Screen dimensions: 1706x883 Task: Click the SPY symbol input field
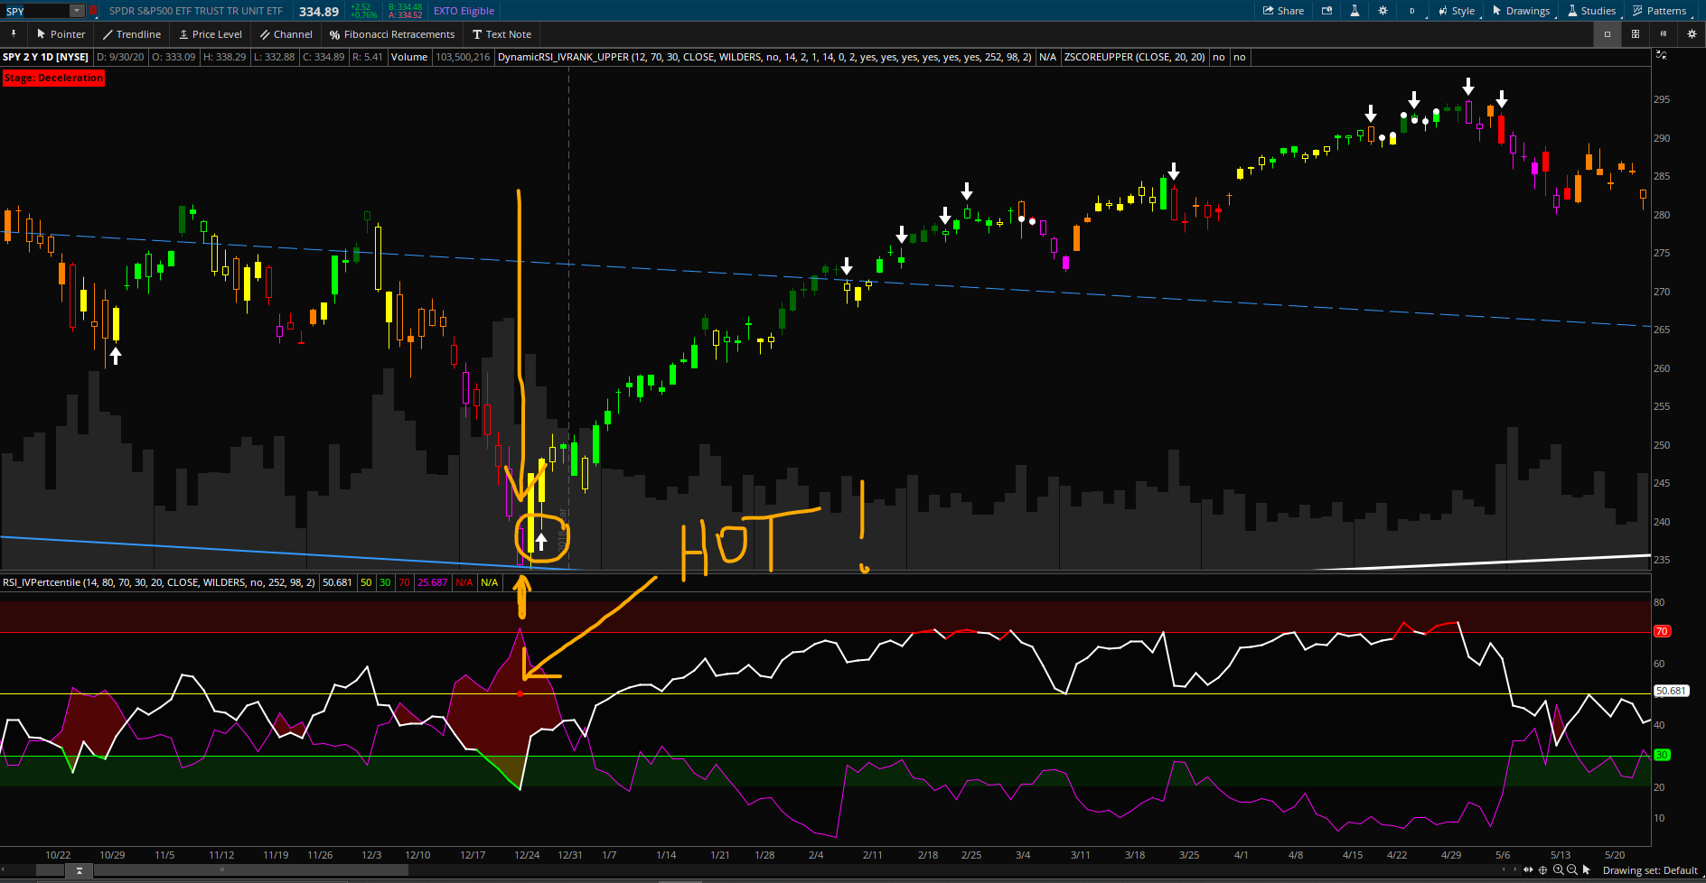click(x=36, y=11)
